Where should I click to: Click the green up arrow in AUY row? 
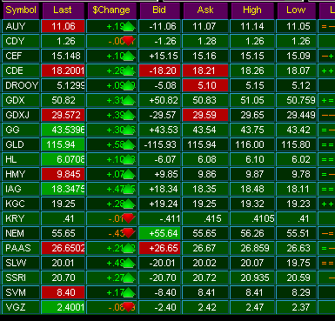point(129,27)
